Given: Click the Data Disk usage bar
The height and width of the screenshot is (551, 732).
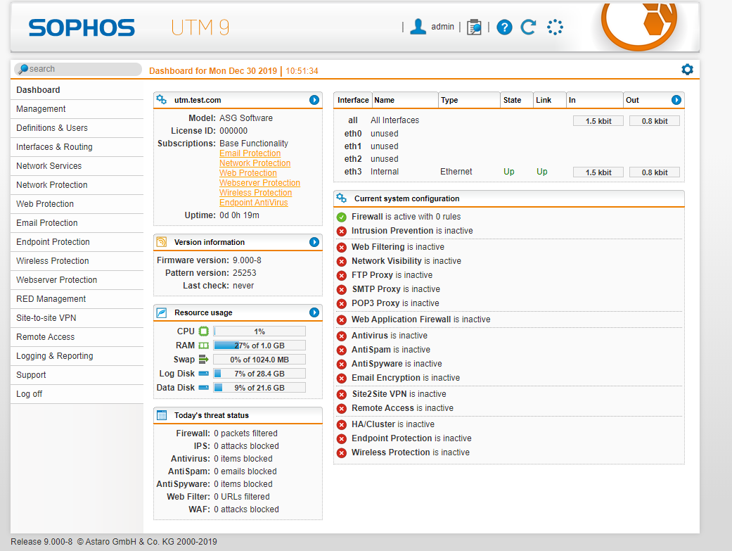Looking at the screenshot, I should [x=259, y=388].
